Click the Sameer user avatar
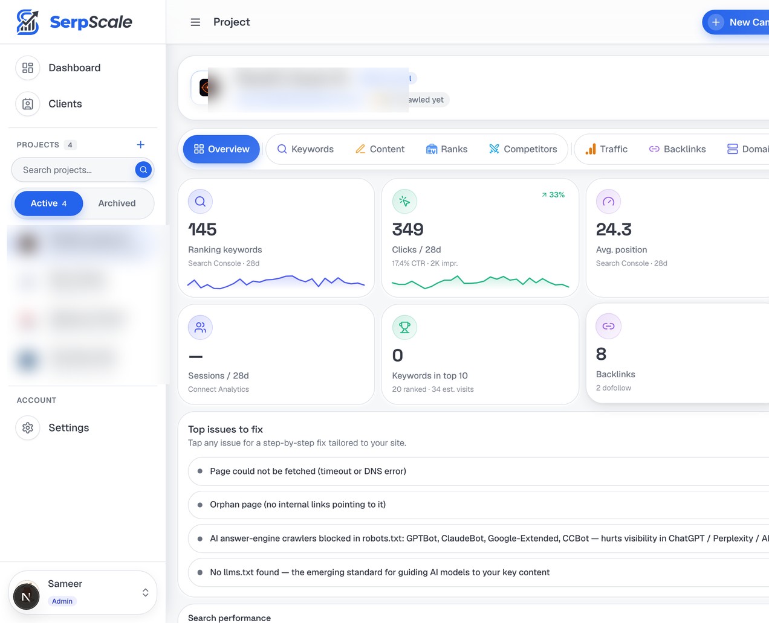 click(27, 596)
